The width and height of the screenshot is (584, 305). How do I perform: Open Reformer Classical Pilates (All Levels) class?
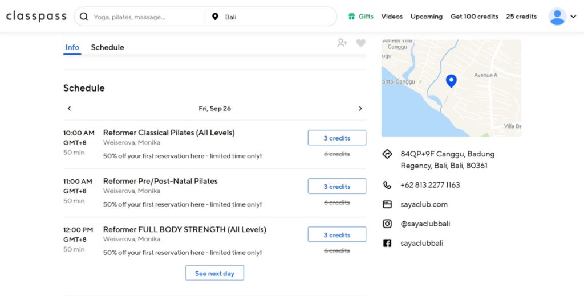[169, 133]
